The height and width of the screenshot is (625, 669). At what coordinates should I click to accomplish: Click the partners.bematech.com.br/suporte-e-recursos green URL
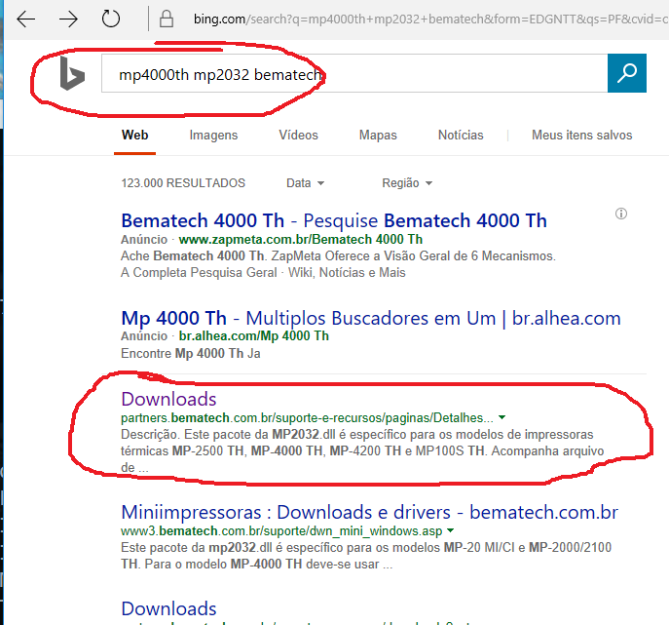click(307, 417)
